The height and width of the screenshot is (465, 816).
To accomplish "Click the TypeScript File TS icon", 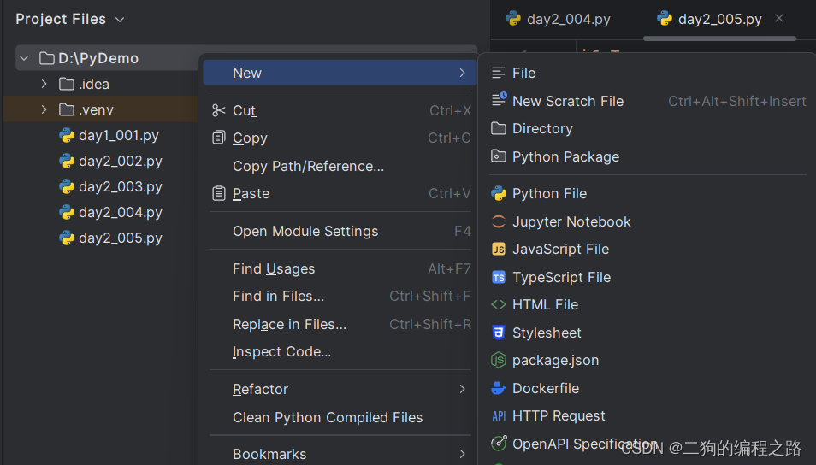I will tap(499, 277).
